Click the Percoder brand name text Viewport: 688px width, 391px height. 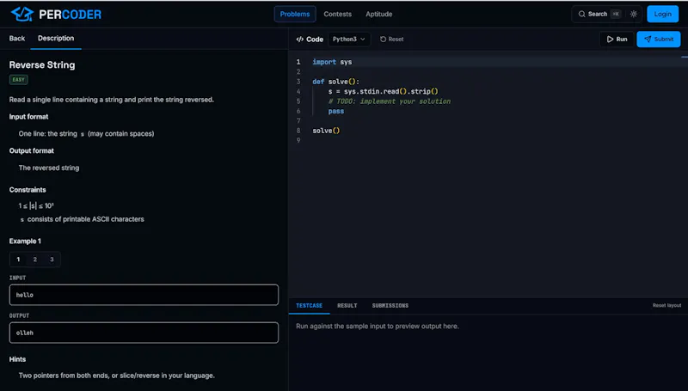coord(71,15)
